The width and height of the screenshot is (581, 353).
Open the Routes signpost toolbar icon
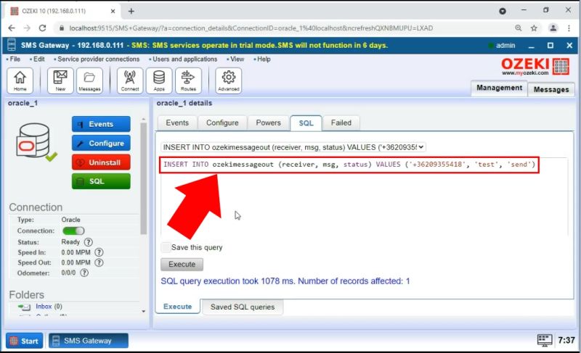click(x=188, y=80)
